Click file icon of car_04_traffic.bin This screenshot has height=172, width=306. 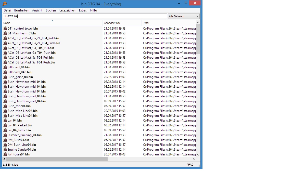coord(5,130)
